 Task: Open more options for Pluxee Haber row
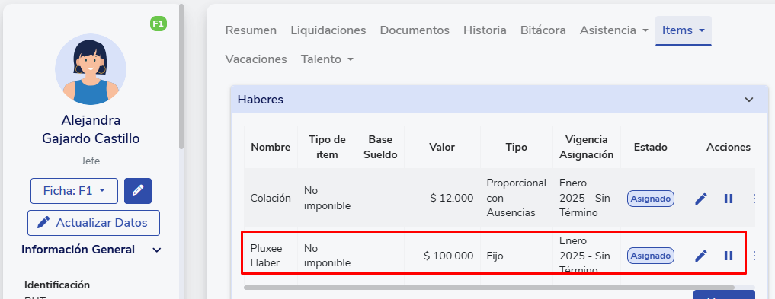[754, 256]
